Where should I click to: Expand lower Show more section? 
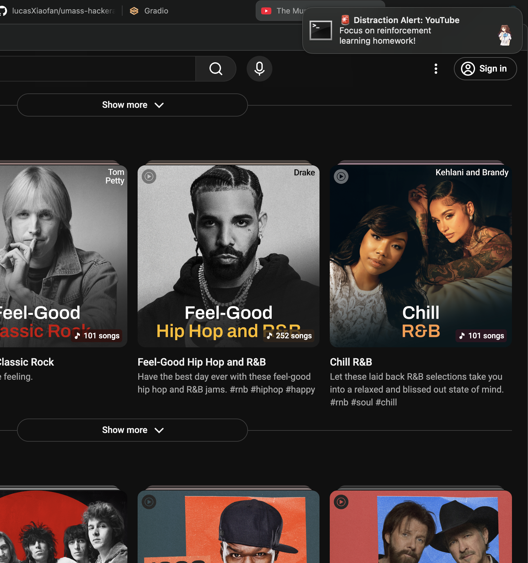click(x=132, y=430)
